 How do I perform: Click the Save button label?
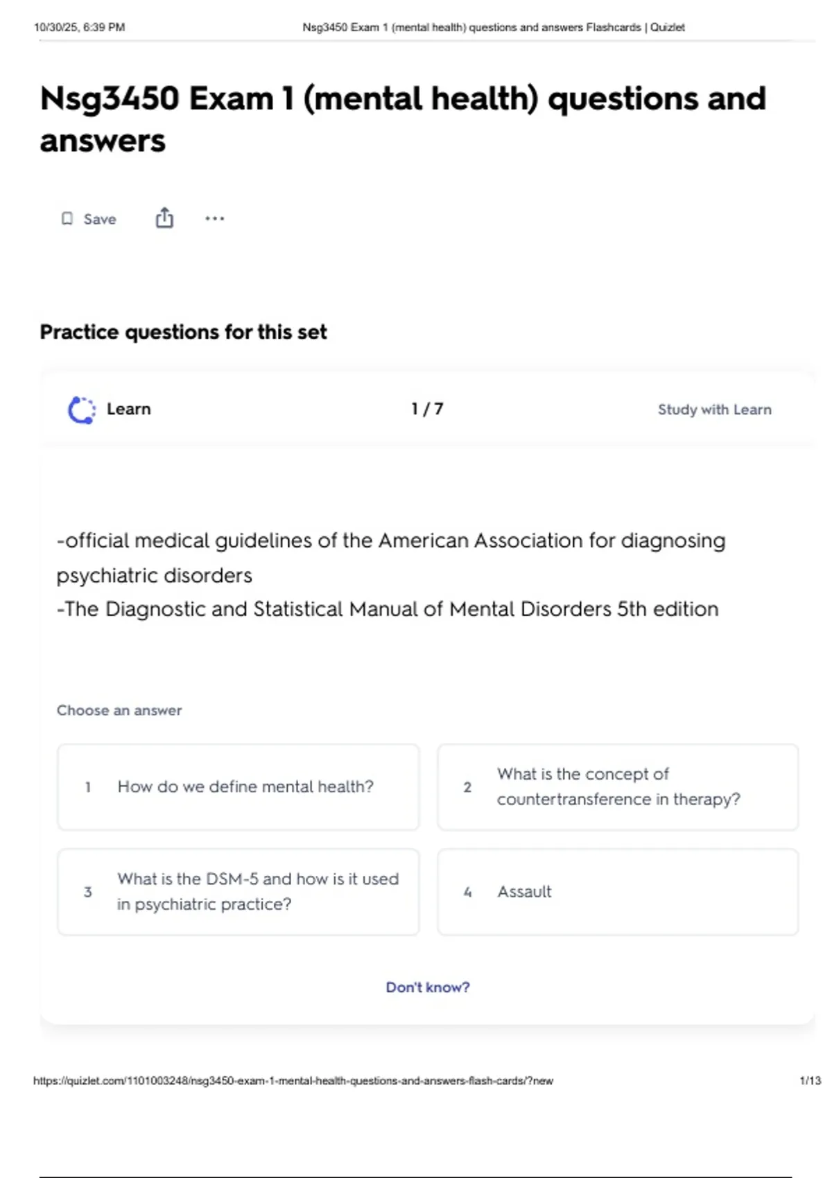(100, 219)
